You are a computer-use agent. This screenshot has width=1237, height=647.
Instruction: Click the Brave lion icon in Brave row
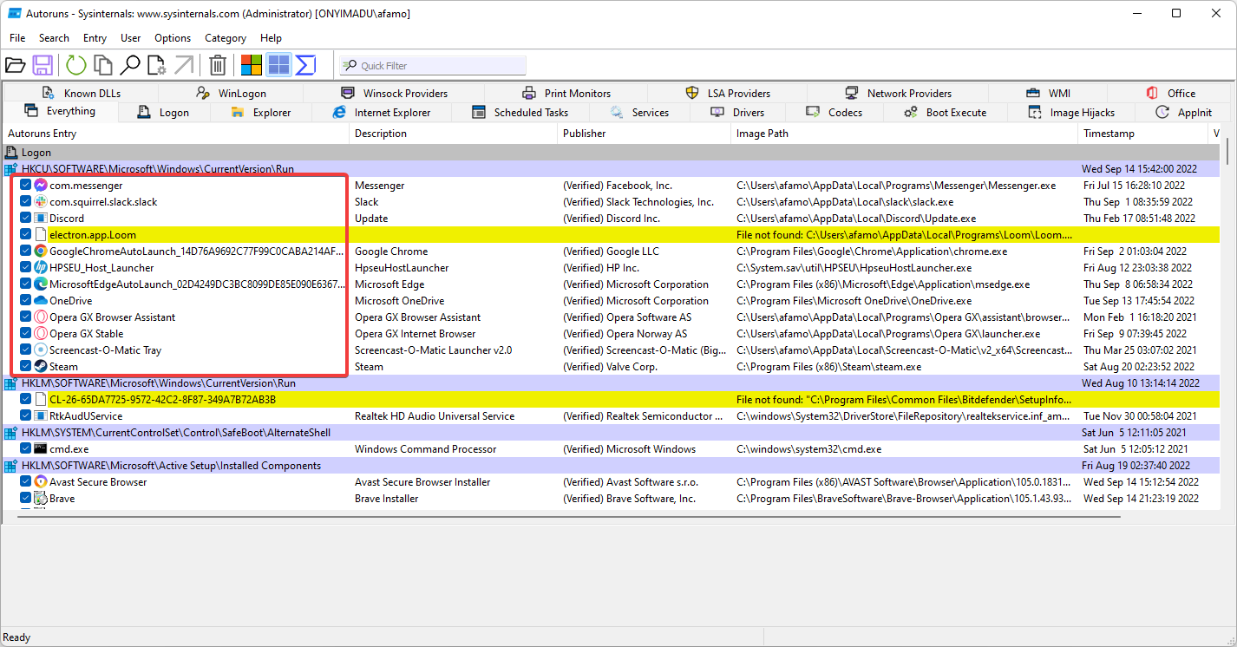click(41, 499)
